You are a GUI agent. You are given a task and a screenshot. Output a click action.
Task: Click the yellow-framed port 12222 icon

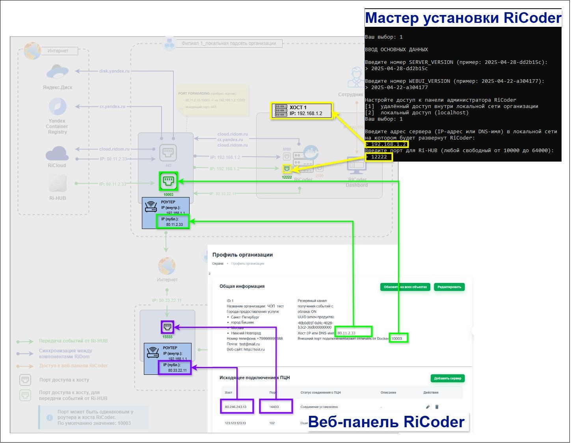click(x=287, y=169)
